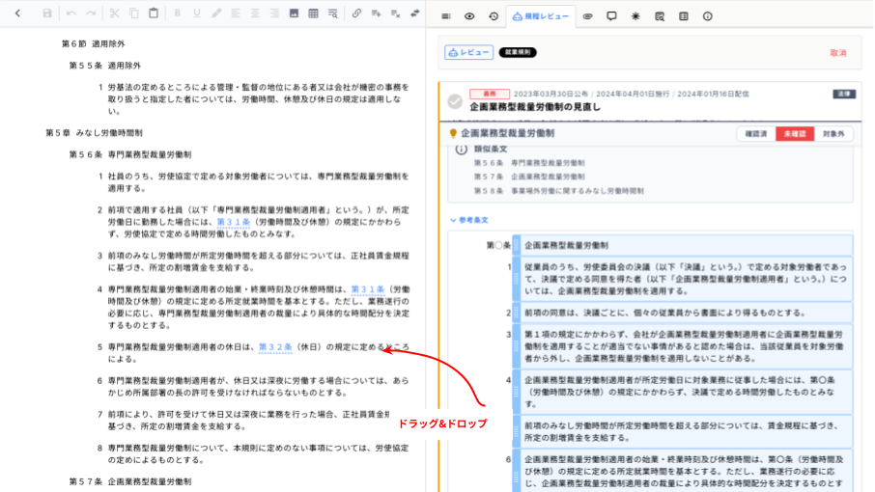Open the comment speech bubble tab
Viewport: 875px width, 492px height.
pyautogui.click(x=611, y=16)
